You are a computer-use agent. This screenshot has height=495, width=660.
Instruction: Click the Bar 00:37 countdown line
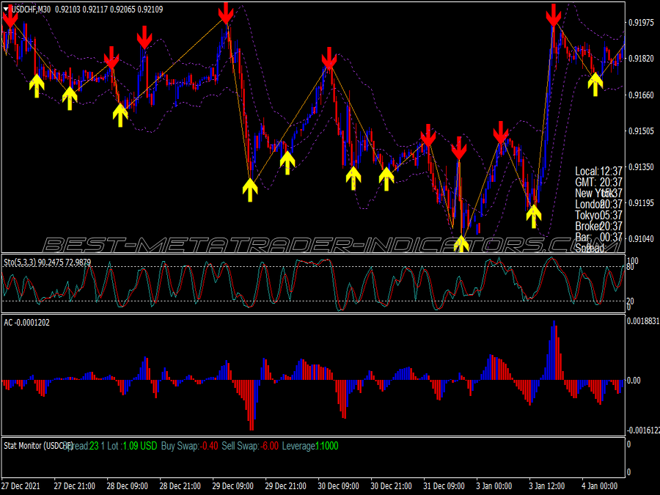[598, 237]
